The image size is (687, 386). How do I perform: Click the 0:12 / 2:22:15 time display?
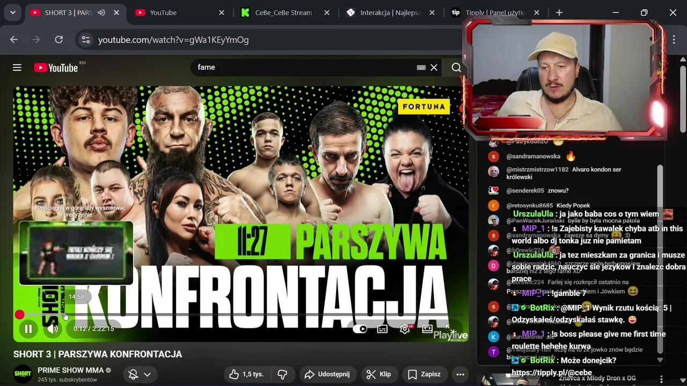[x=94, y=329]
